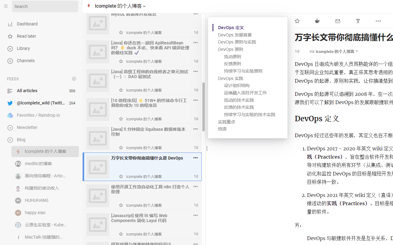Click the coffee cup icon in article toolbar
The height and width of the screenshot is (245, 393).
(317, 21)
